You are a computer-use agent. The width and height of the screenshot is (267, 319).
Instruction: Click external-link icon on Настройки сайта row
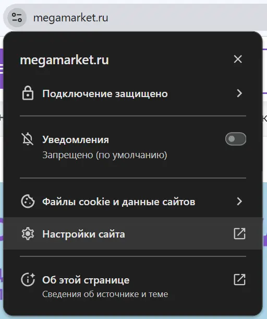239,233
